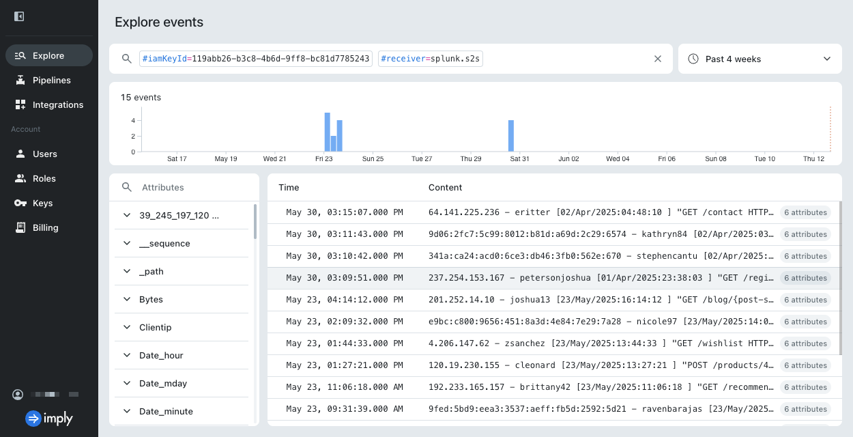Select the receiver=splunk.s2s filter chip
Screen dimensions: 853x437
pyautogui.click(x=431, y=59)
